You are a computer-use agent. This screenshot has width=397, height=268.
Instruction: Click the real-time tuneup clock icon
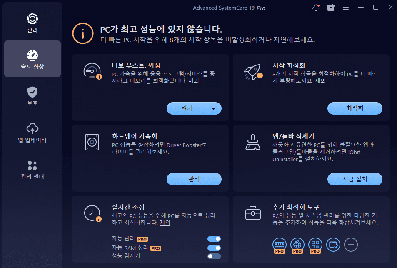coord(92,213)
